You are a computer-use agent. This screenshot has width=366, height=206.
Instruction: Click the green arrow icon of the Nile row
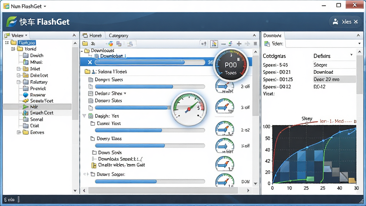25,107
